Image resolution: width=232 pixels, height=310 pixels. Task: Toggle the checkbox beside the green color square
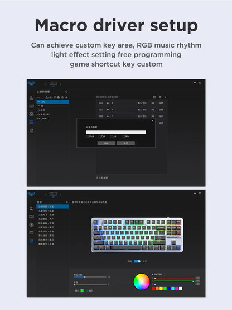[87, 290]
